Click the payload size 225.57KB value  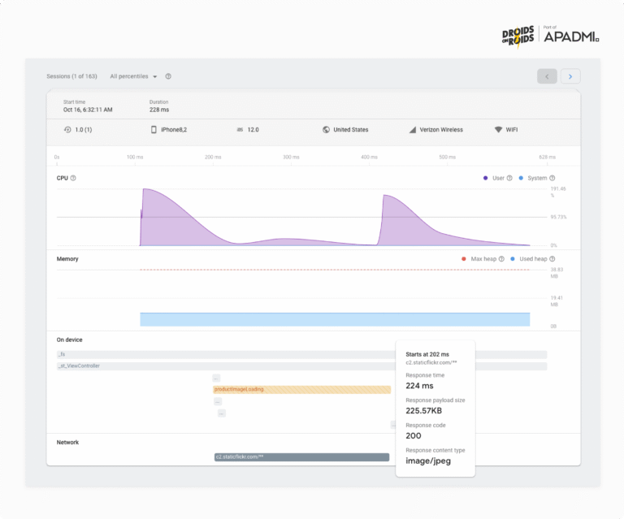(x=424, y=411)
